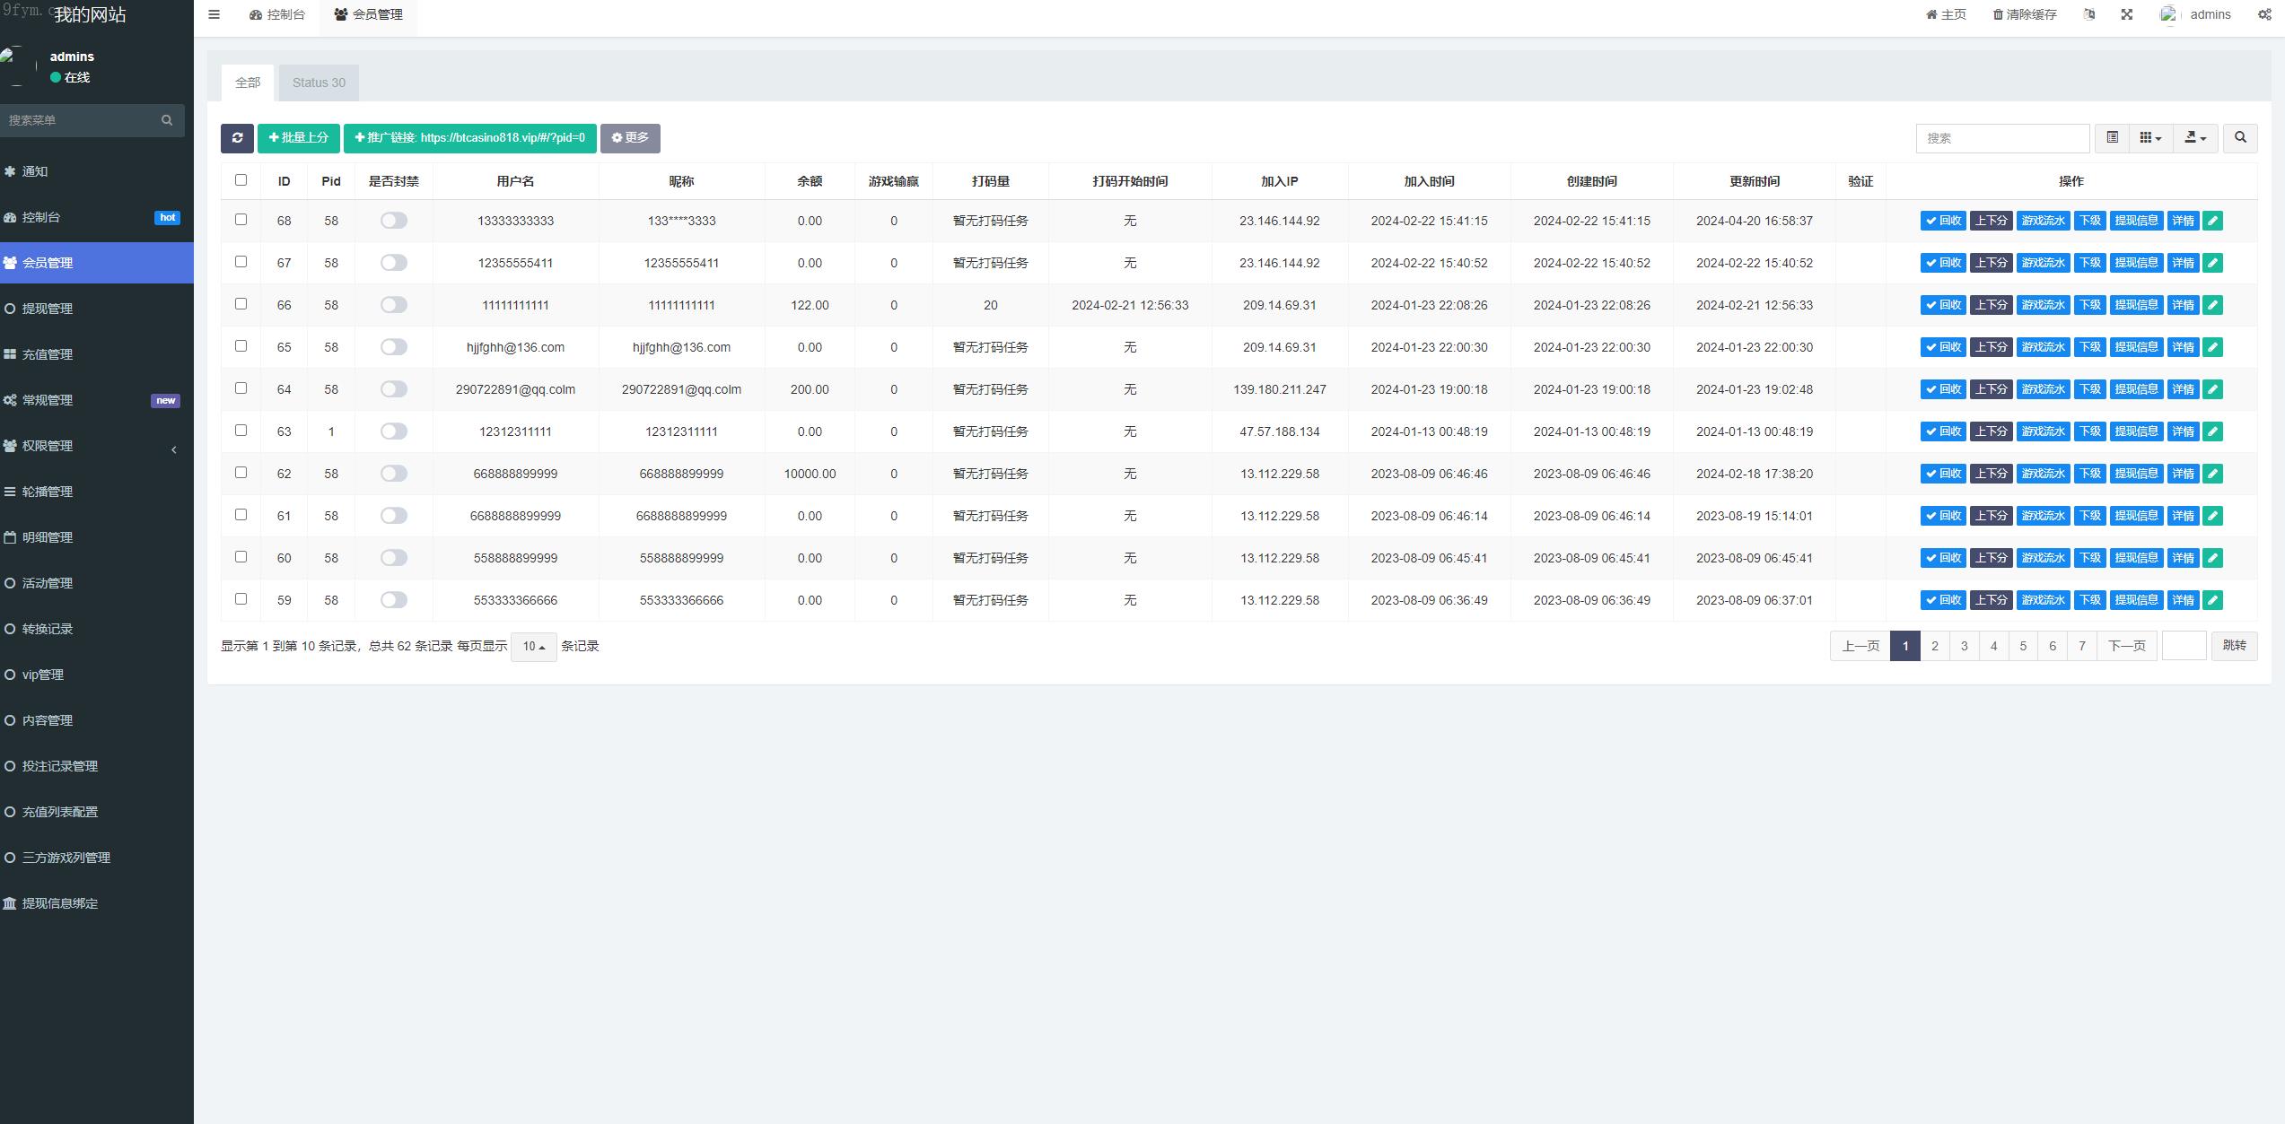Screen dimensions: 2285x1124
Task: Click green edit pencil for user ID 68
Action: [2213, 221]
